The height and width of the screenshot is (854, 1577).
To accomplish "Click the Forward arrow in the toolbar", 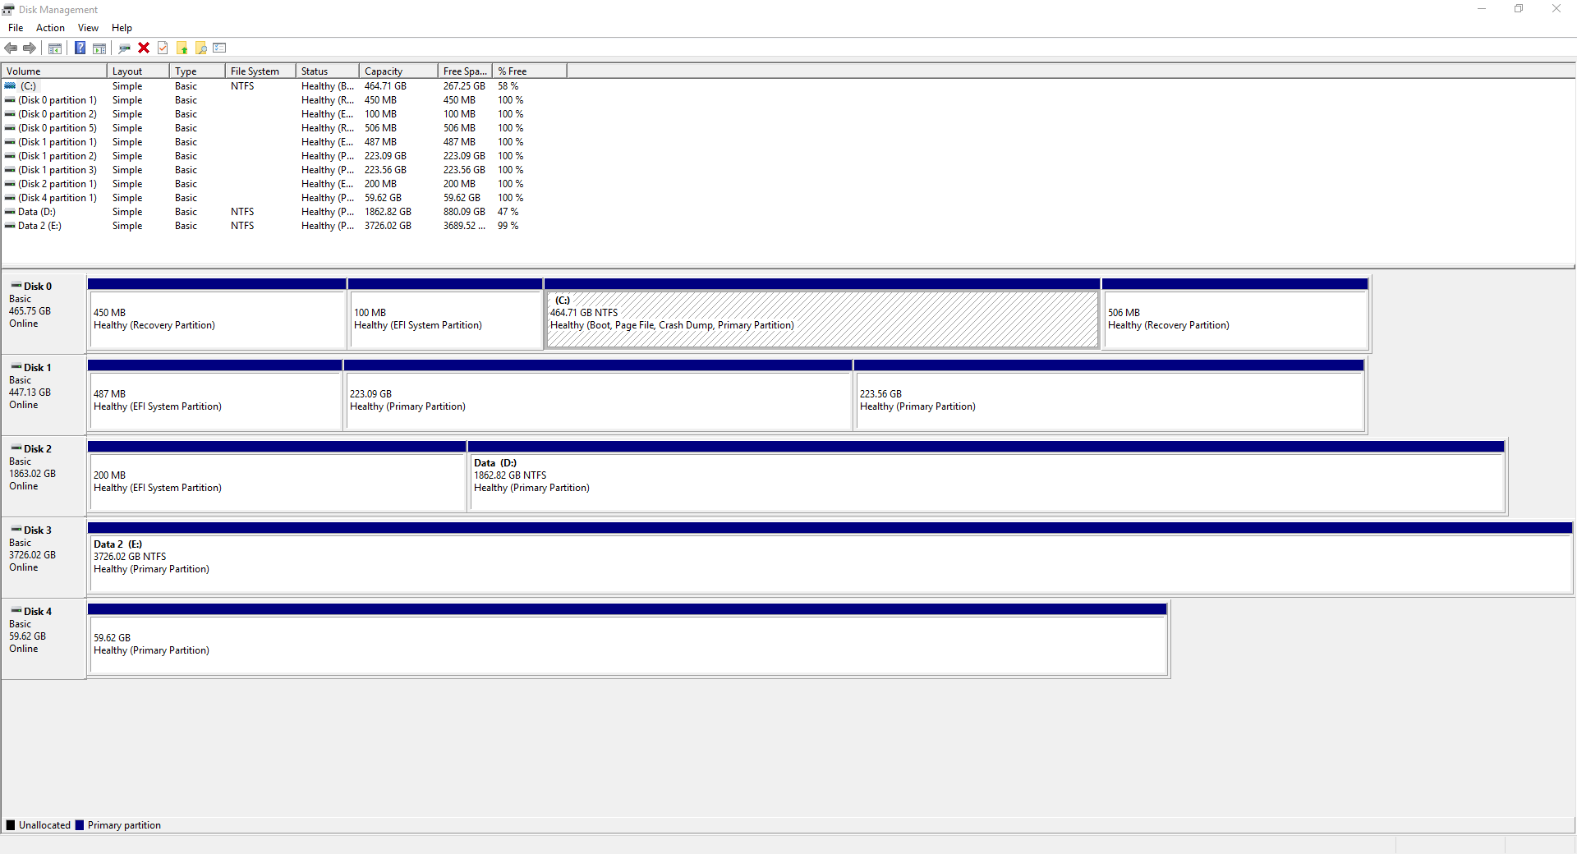I will pyautogui.click(x=30, y=48).
